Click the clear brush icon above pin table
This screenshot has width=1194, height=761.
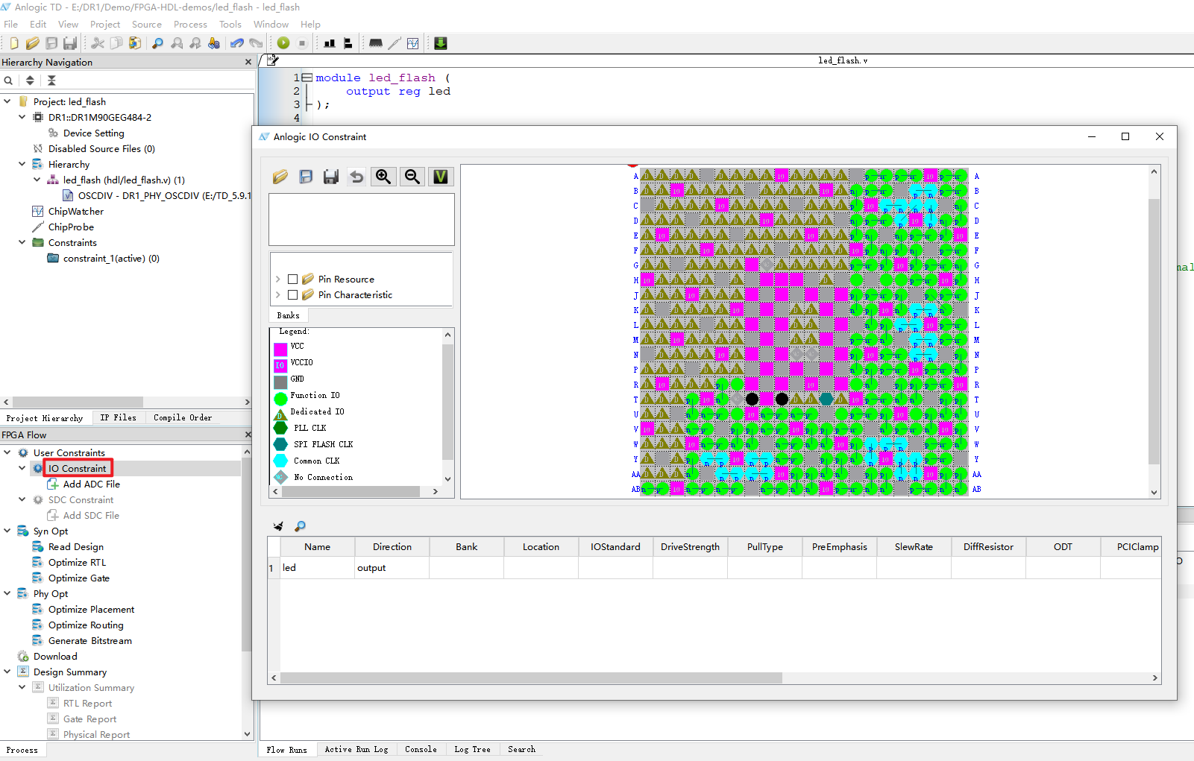[278, 526]
